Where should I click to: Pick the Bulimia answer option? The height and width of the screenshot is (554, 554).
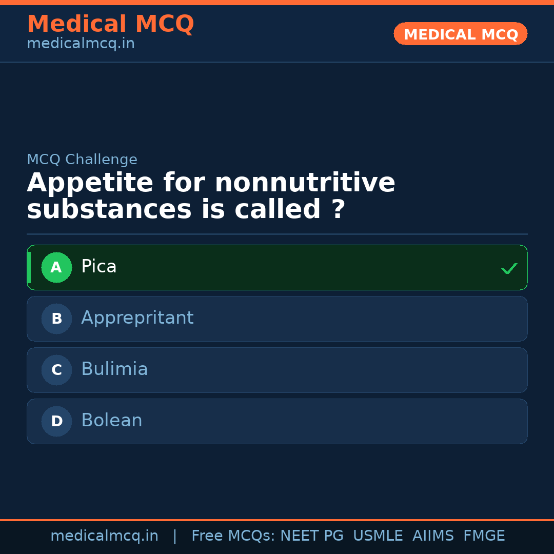click(x=277, y=370)
